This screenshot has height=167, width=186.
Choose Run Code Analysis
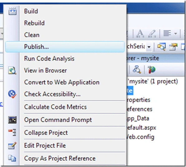point(49,59)
